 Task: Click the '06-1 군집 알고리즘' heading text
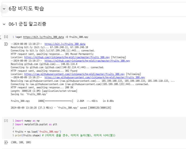tap(27, 24)
